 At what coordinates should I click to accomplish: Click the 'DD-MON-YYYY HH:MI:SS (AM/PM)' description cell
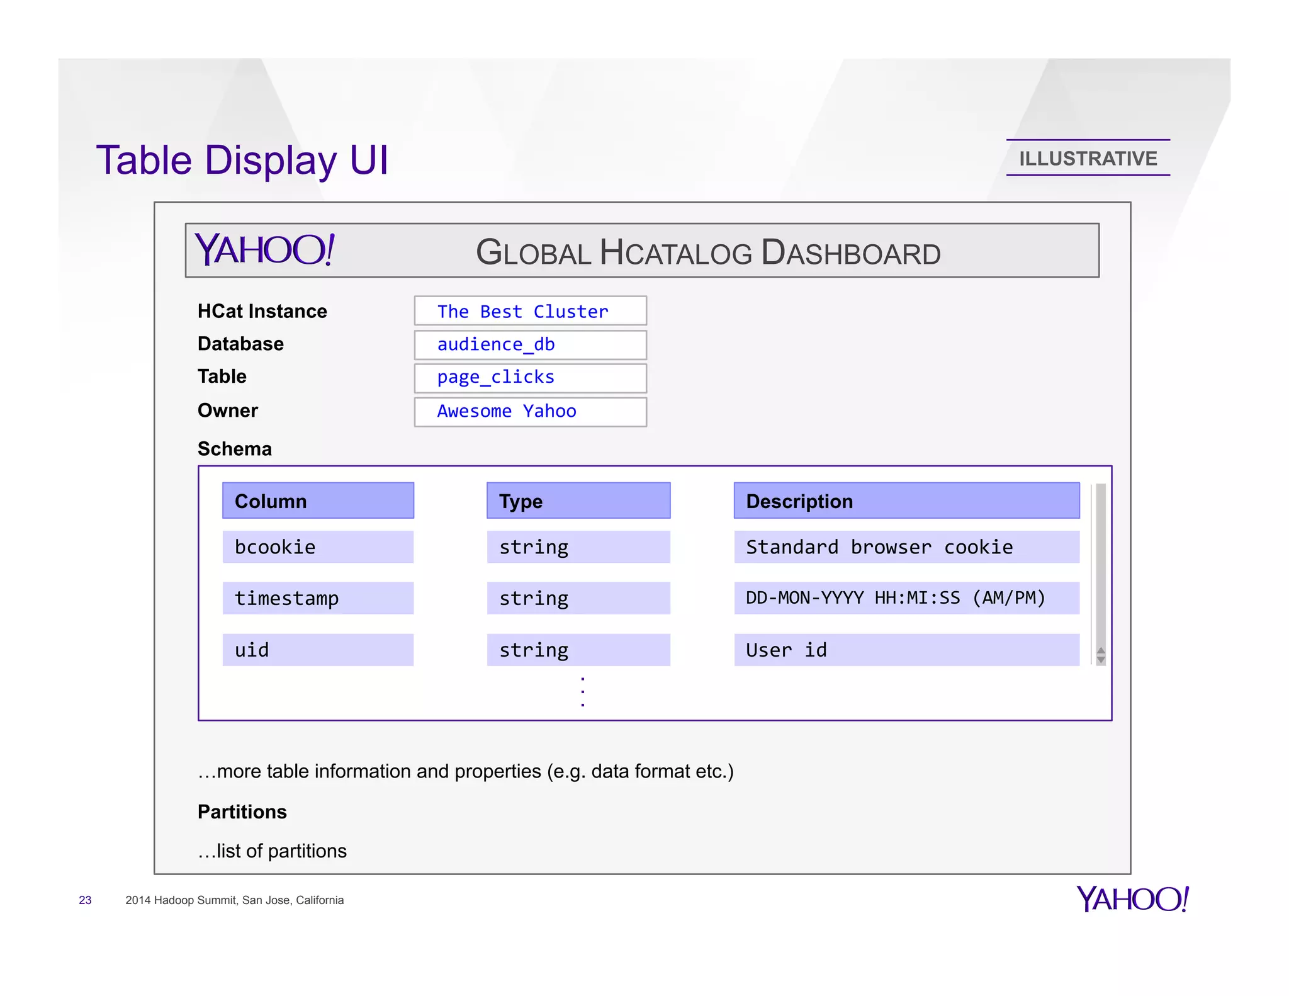coord(906,598)
